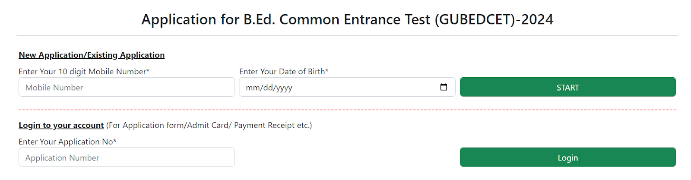Viewport: 691px width, 180px height.
Task: Click the Enter Your 10 digit Mobile Number label
Action: [84, 72]
